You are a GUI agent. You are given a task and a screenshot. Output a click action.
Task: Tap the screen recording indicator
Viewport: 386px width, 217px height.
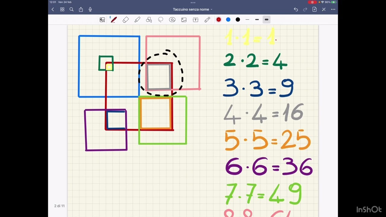coord(312,2)
